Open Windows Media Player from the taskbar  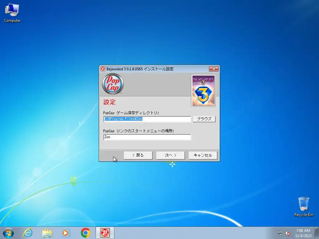click(66, 233)
